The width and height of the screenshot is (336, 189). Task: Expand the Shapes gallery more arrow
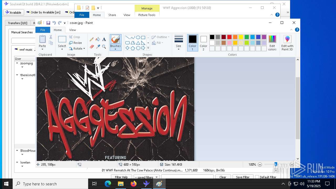point(148,48)
